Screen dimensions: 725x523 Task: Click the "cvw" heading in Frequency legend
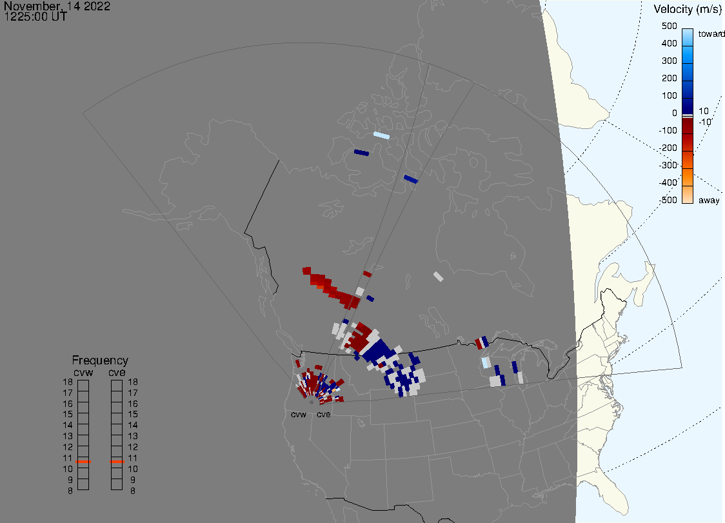point(83,372)
